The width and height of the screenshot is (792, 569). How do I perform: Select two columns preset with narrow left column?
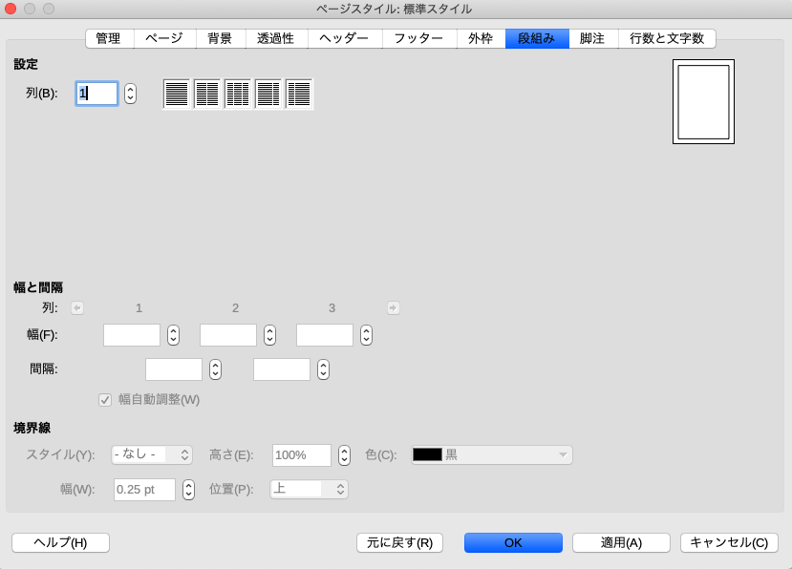point(299,94)
